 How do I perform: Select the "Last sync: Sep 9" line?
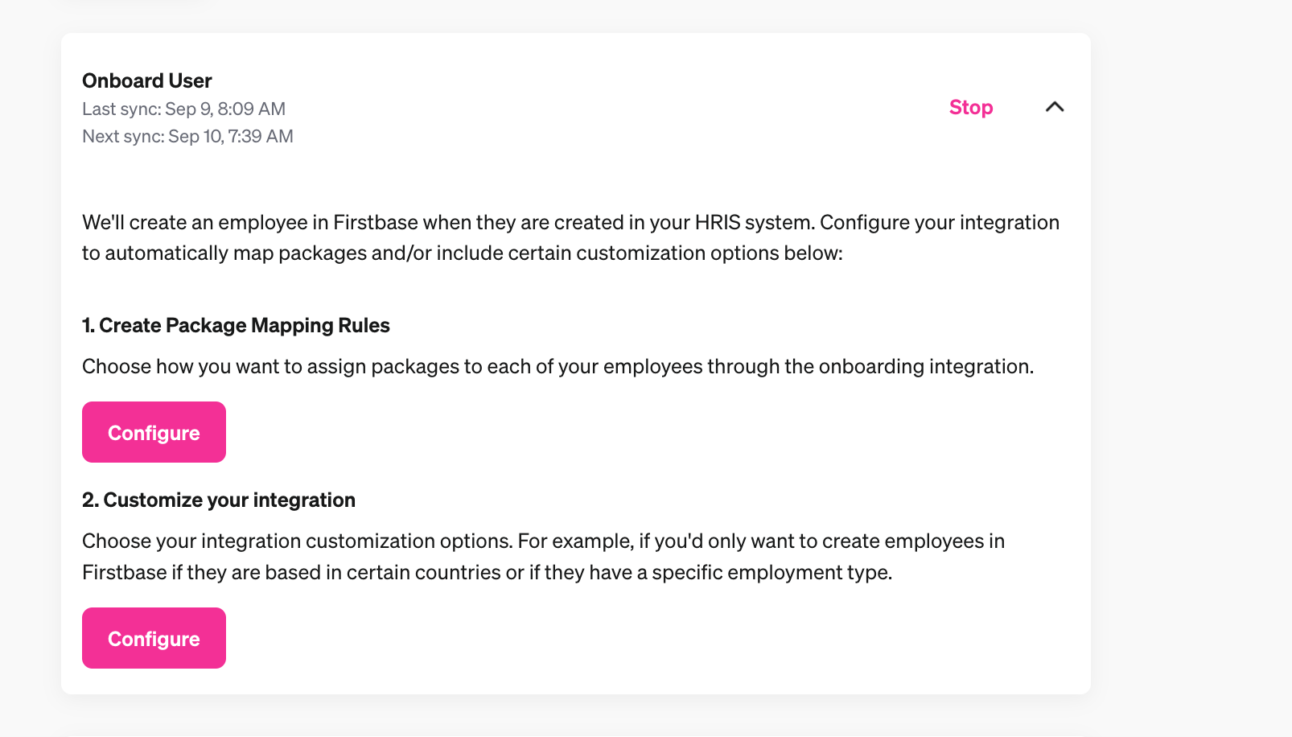point(183,109)
